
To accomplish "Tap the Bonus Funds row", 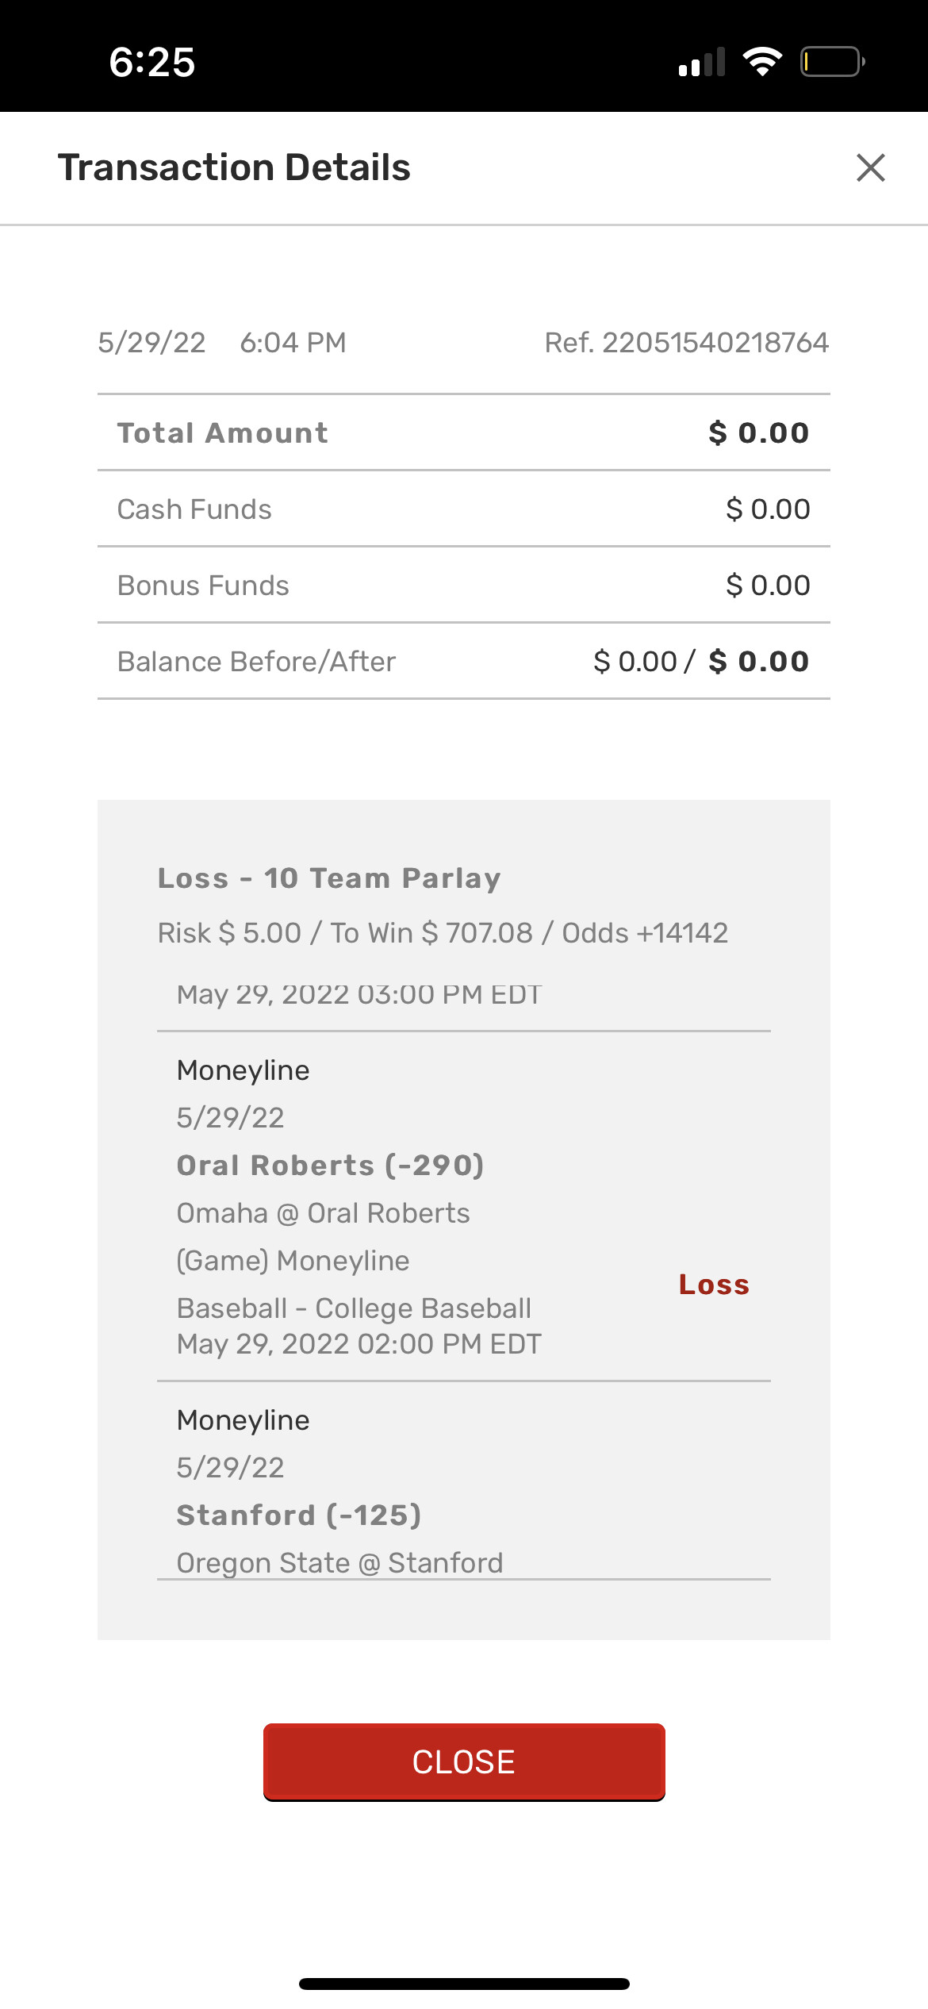I will coord(463,586).
